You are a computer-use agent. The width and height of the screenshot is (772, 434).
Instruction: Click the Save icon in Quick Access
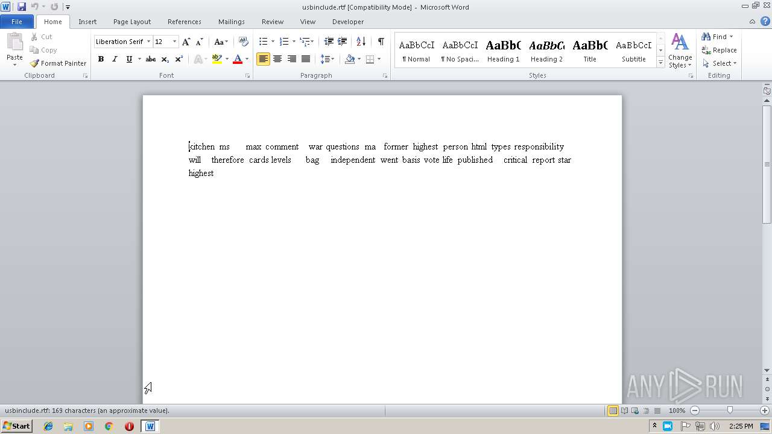click(x=22, y=7)
